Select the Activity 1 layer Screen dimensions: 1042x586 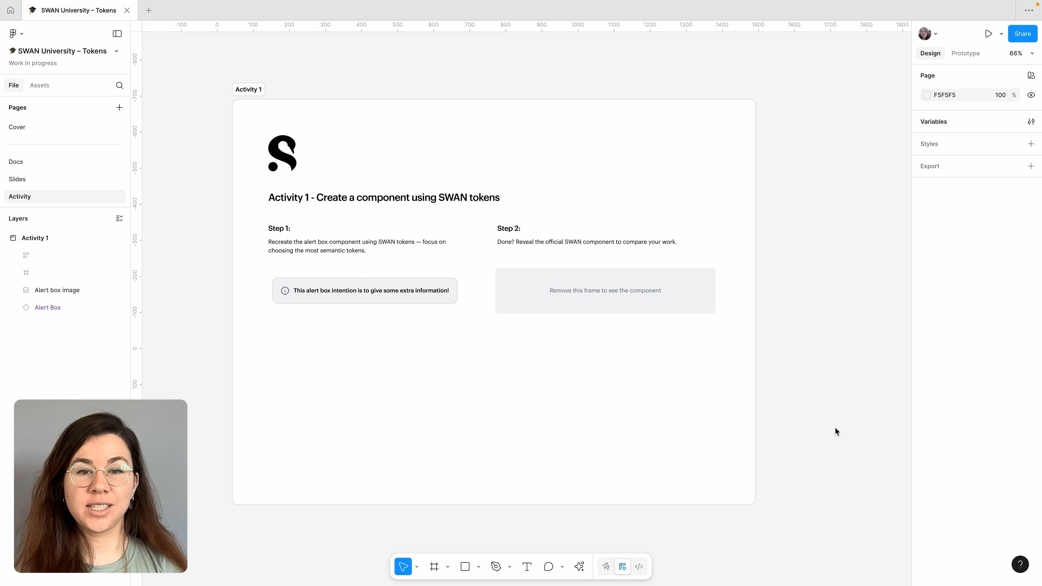(65, 238)
